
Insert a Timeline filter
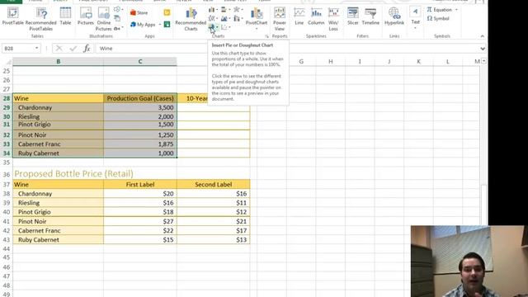pyautogui.click(x=370, y=16)
